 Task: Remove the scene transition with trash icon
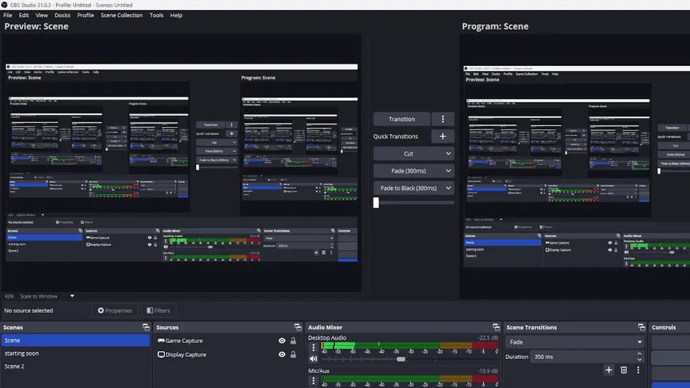623,370
